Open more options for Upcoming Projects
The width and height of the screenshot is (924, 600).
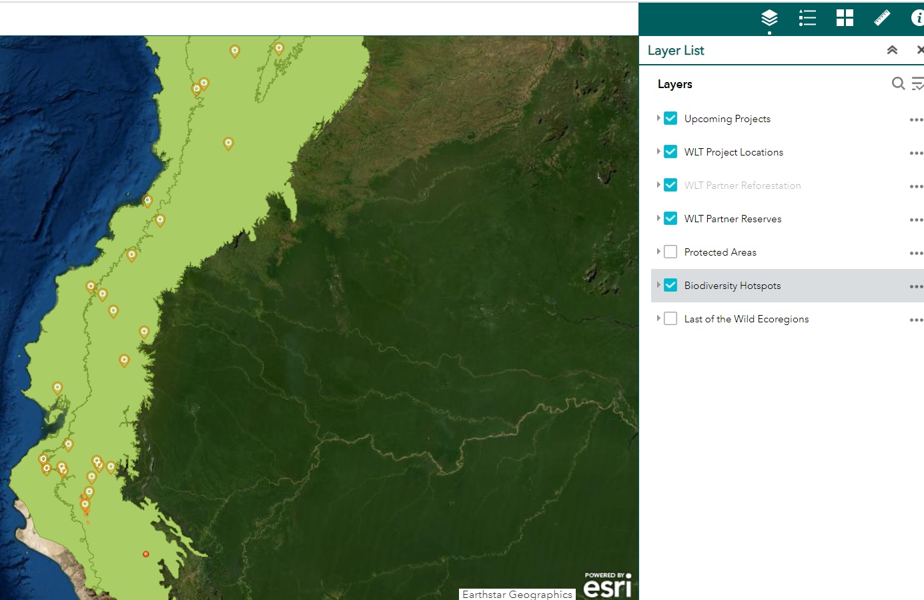pos(915,119)
